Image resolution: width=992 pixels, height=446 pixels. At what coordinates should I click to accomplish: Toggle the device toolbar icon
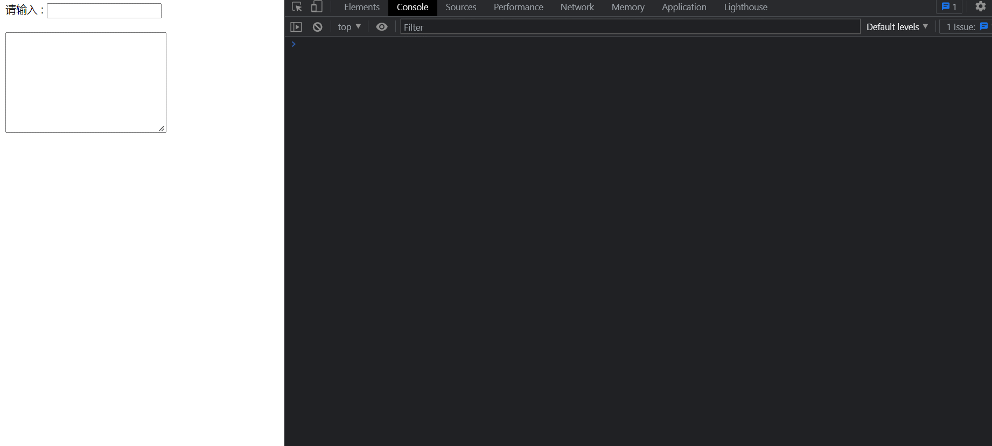click(x=317, y=7)
